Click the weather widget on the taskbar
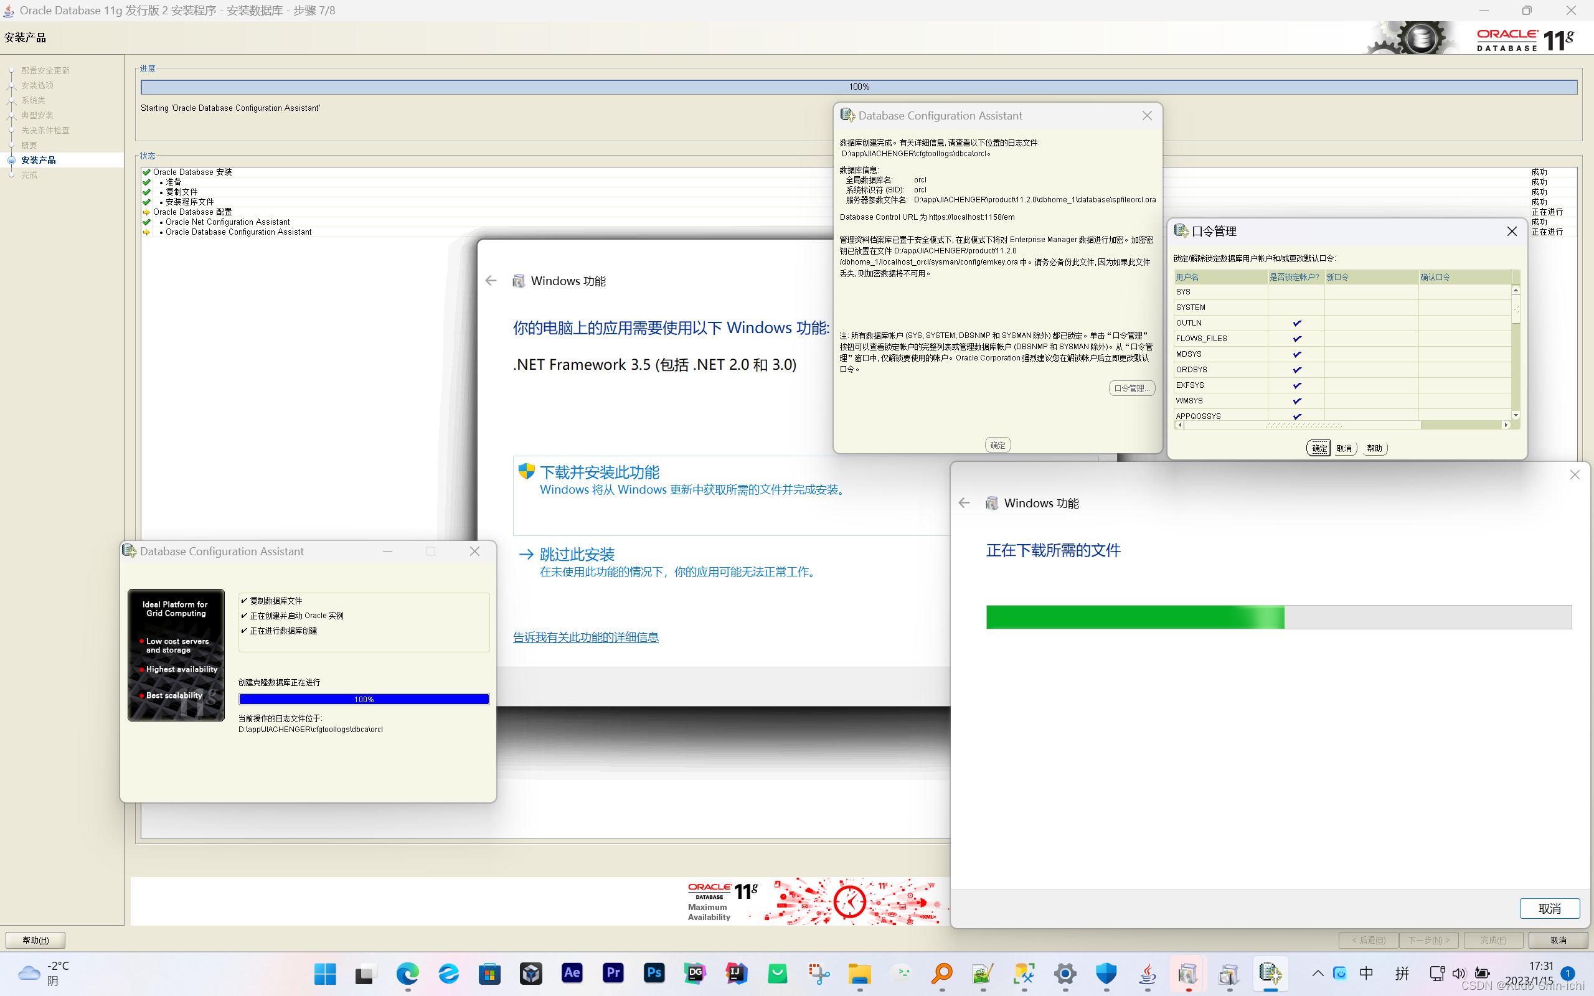This screenshot has width=1594, height=996. [x=44, y=973]
